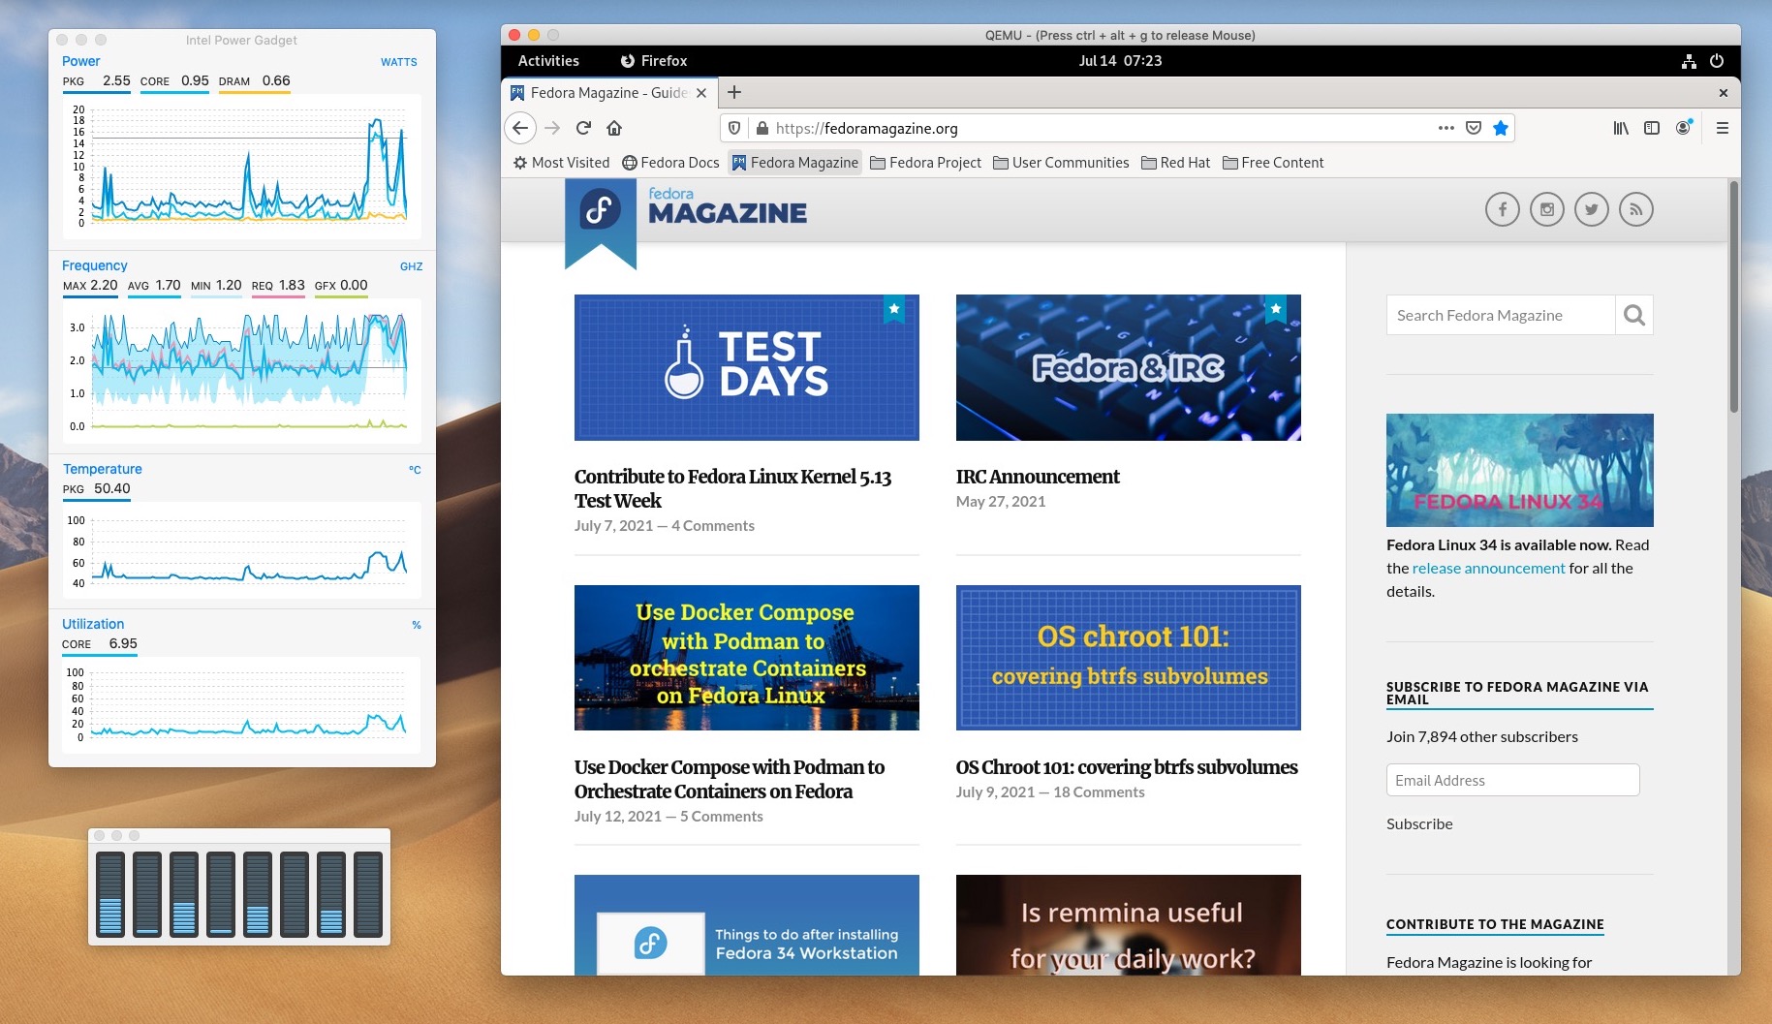Click the magazine search magnifier button
This screenshot has width=1772, height=1024.
click(1634, 315)
